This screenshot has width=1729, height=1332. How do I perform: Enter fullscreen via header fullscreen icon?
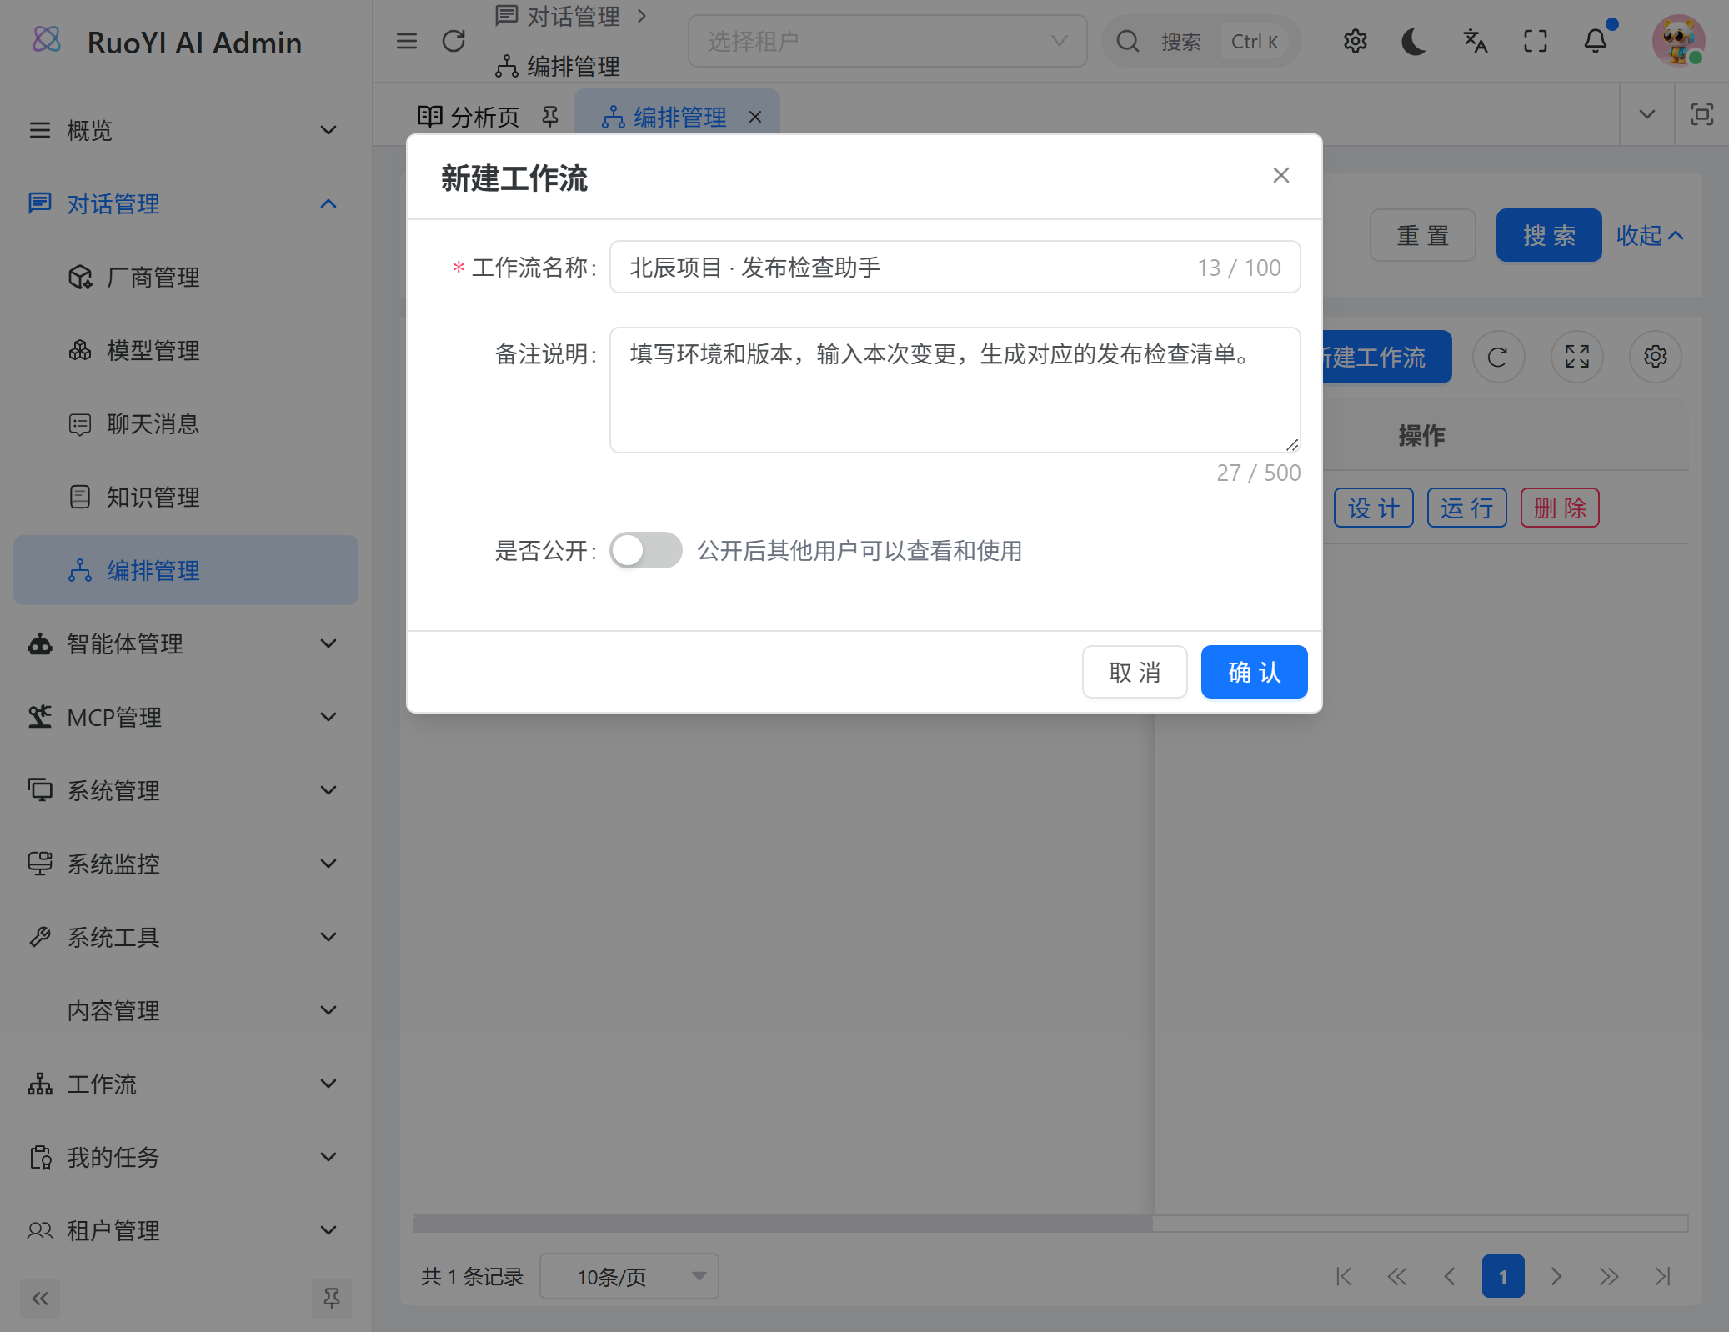(x=1535, y=41)
